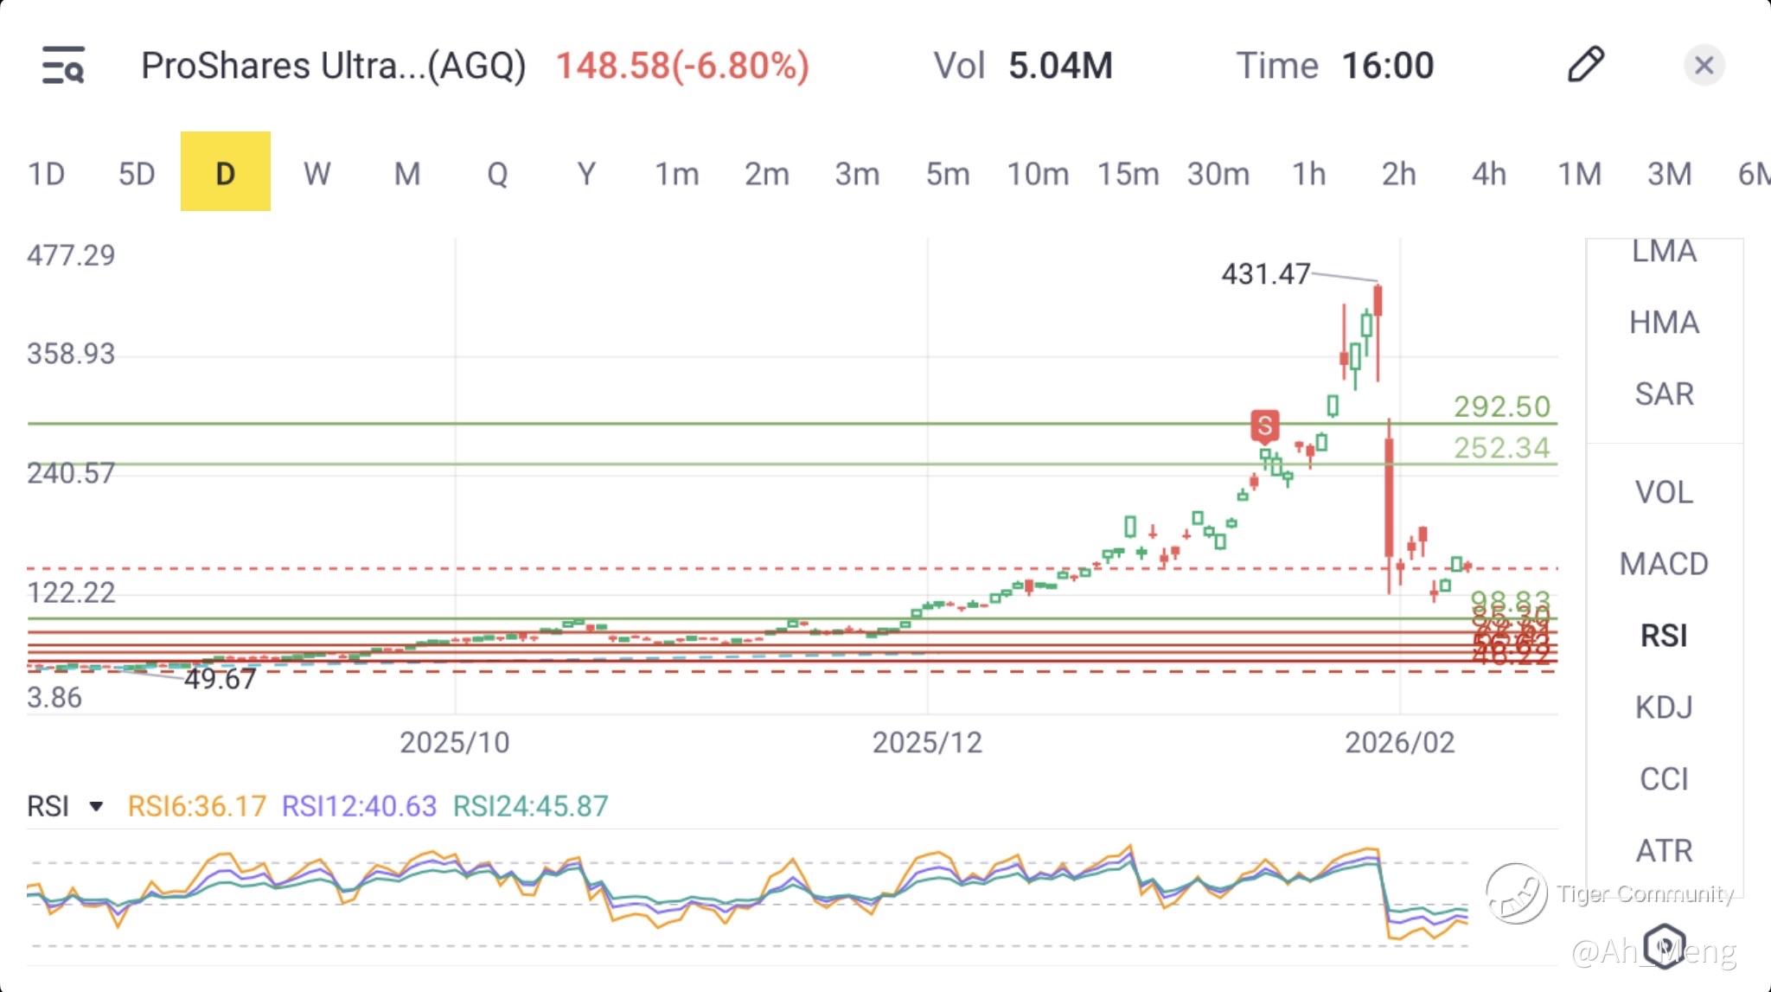
Task: Select the monthly M timeframe
Action: pyautogui.click(x=407, y=174)
